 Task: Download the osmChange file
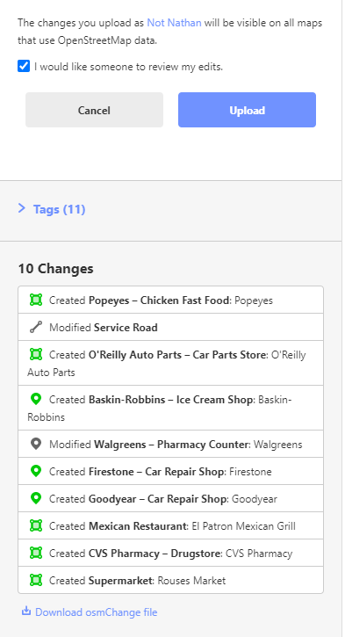coord(97,612)
